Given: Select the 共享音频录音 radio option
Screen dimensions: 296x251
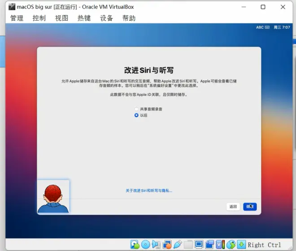Looking at the screenshot, I should coord(136,109).
